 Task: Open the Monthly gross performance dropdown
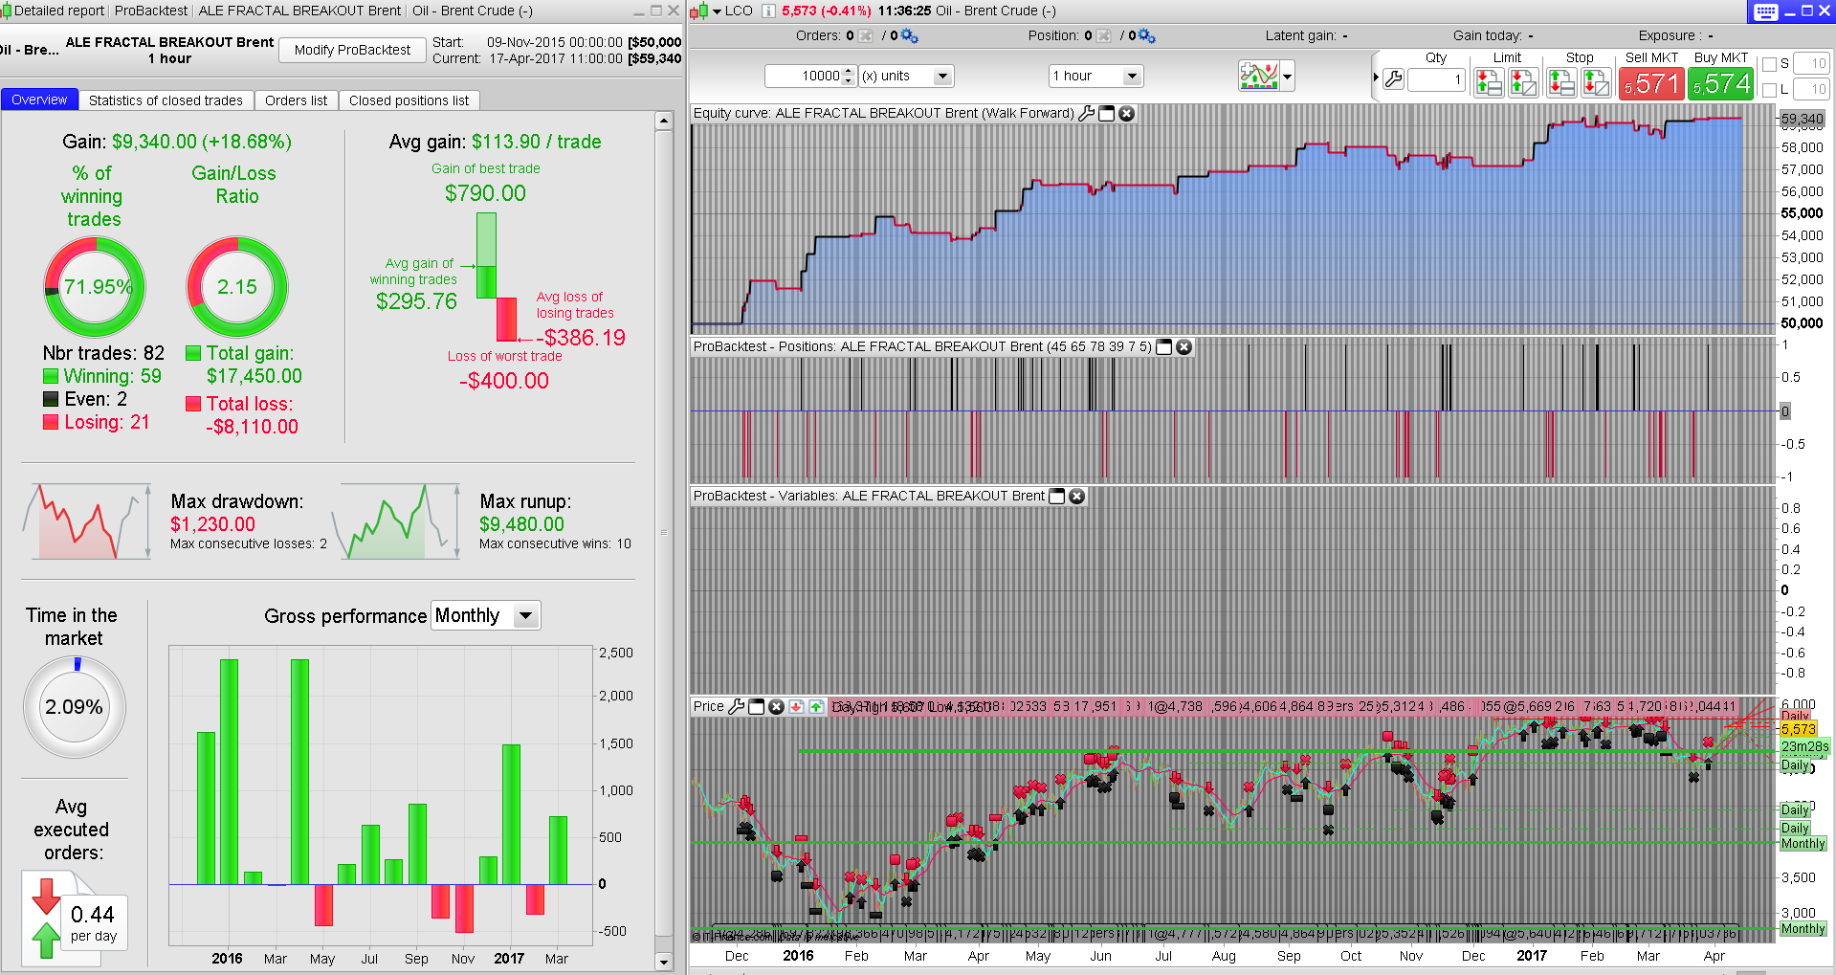point(524,616)
